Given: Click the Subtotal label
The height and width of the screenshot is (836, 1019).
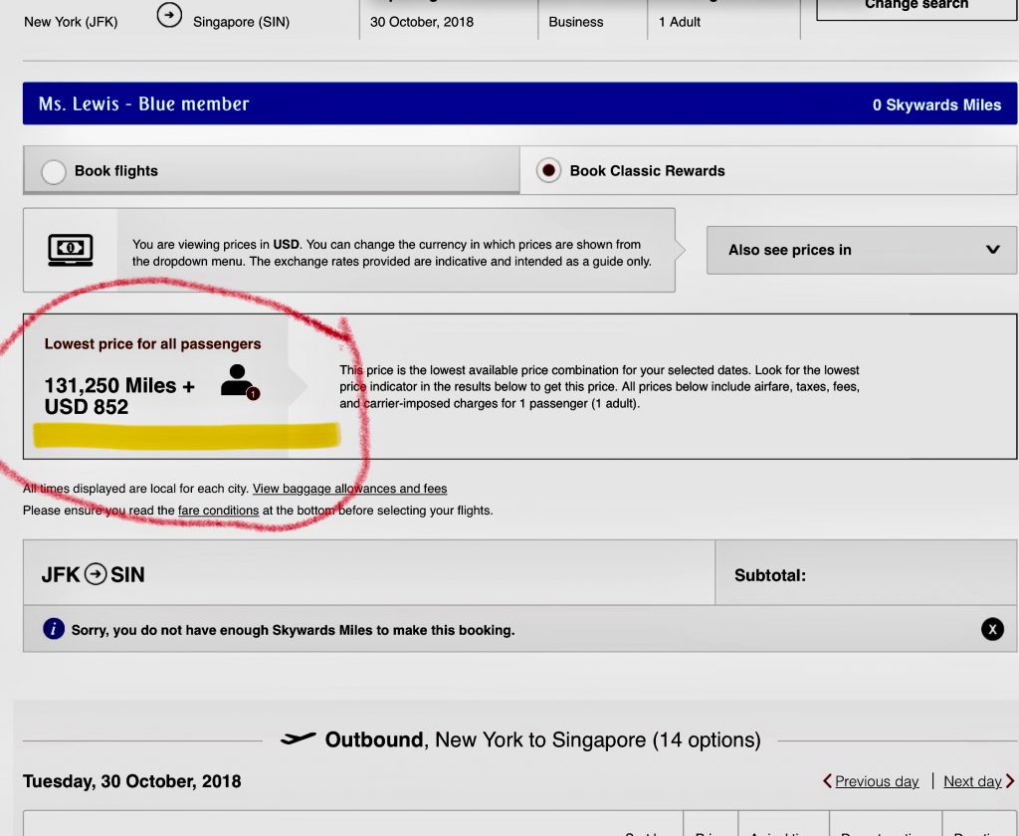Looking at the screenshot, I should pos(770,575).
